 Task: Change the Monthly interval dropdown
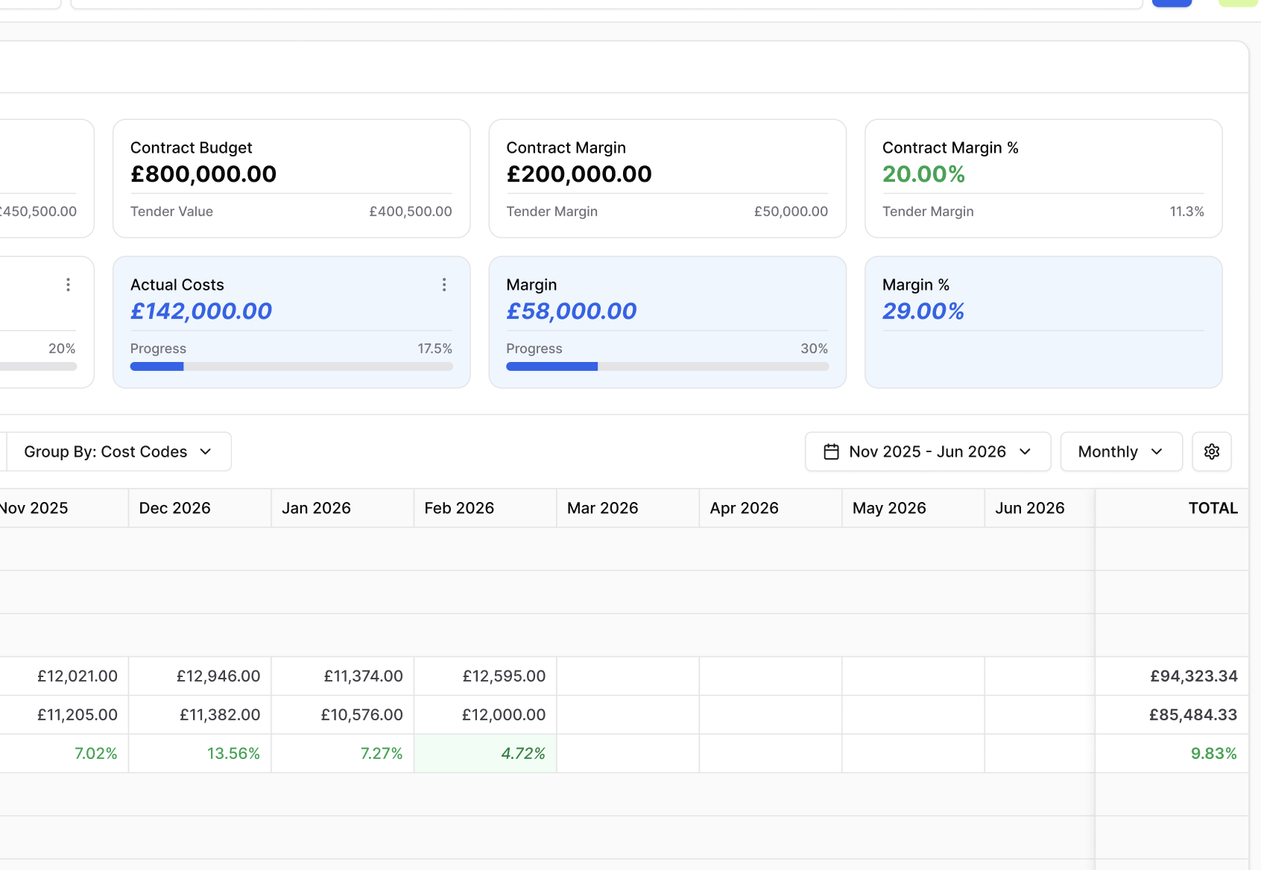tap(1122, 451)
